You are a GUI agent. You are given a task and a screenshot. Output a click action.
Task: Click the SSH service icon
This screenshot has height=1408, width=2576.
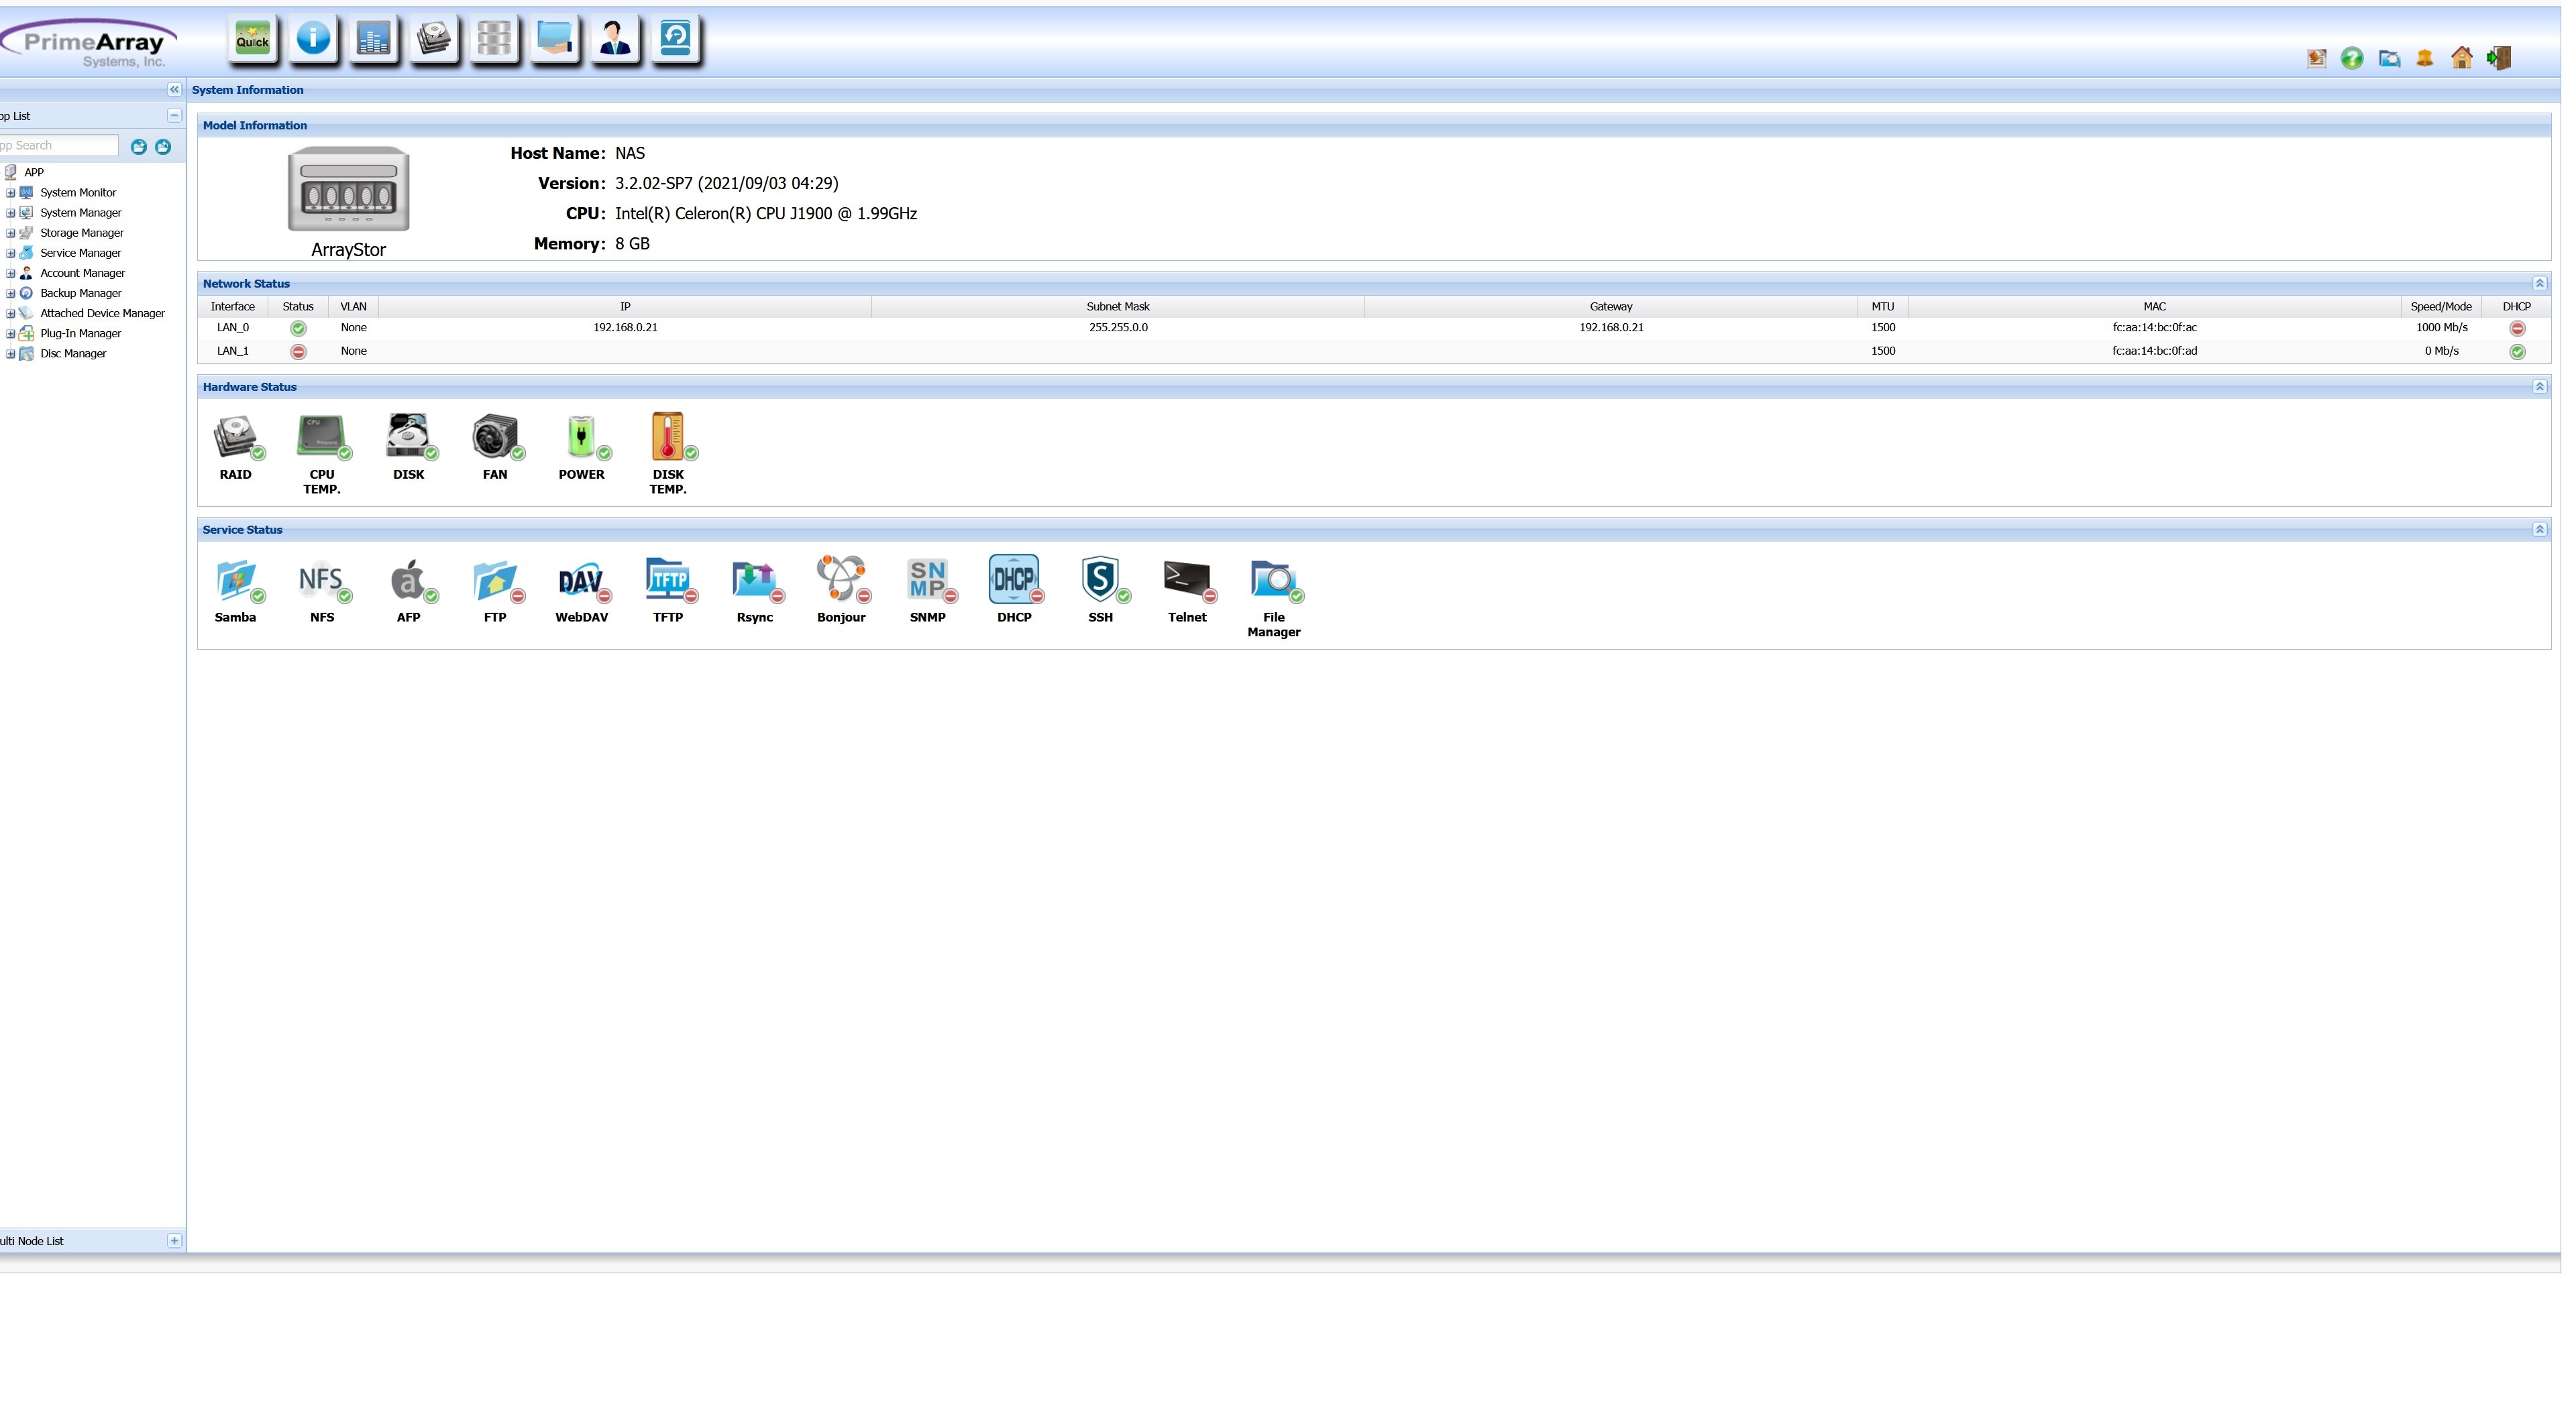click(1100, 579)
